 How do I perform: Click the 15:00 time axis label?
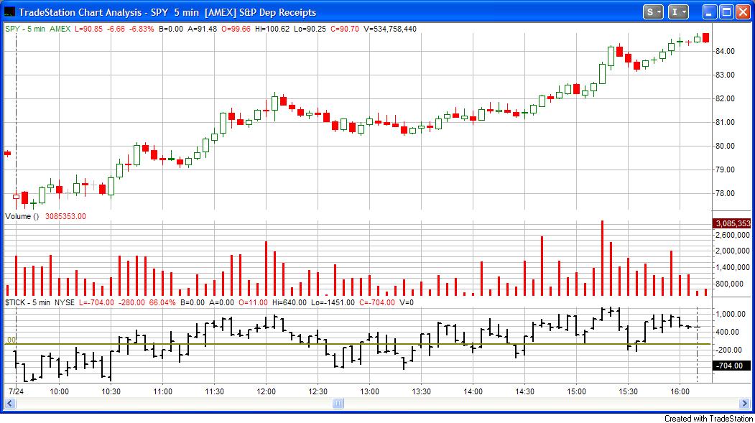pos(576,391)
